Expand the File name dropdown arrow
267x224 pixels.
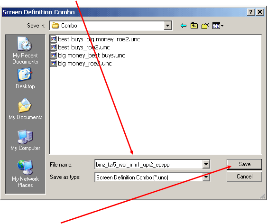point(206,164)
